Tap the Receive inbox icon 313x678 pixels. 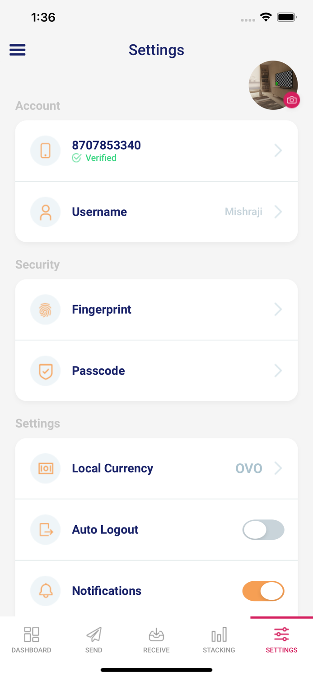pyautogui.click(x=156, y=635)
